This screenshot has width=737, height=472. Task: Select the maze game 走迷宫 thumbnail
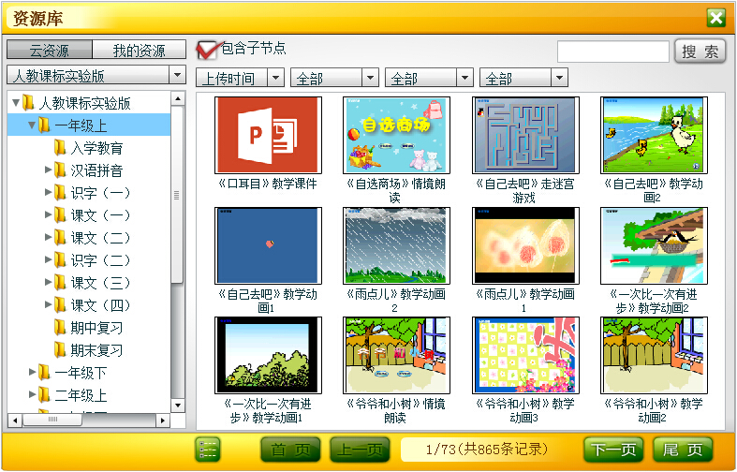[523, 136]
